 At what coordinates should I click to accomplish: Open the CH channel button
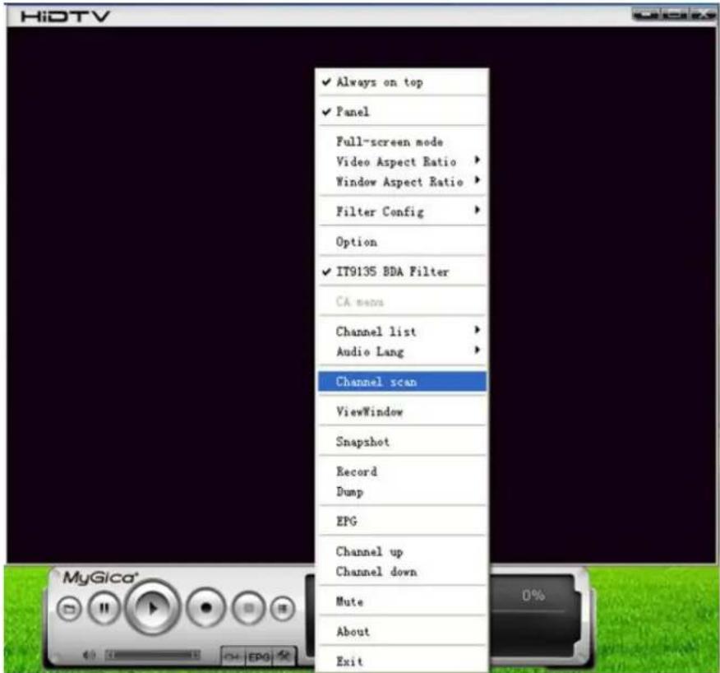tap(233, 657)
